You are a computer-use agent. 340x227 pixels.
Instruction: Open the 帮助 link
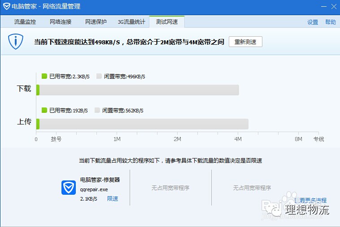(x=330, y=22)
